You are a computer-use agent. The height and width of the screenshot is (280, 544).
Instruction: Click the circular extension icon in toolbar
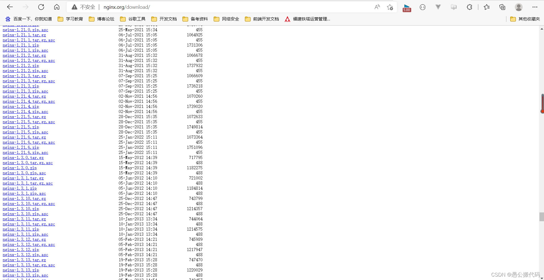(x=423, y=7)
